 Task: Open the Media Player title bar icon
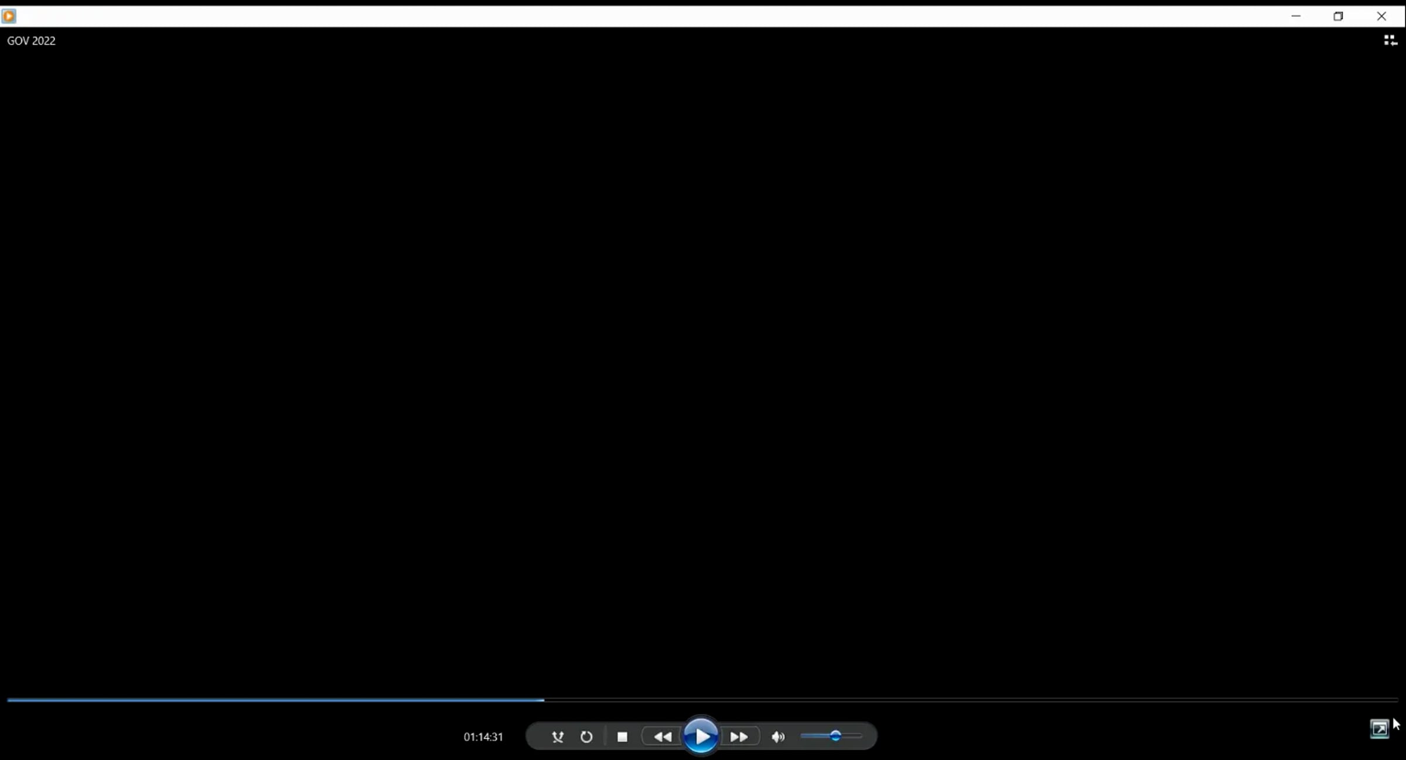(9, 16)
